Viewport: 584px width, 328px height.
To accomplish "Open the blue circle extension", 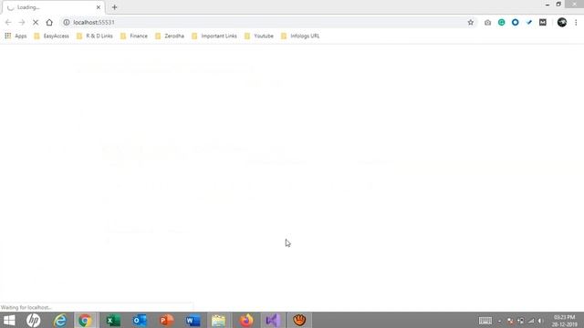I will point(515,22).
